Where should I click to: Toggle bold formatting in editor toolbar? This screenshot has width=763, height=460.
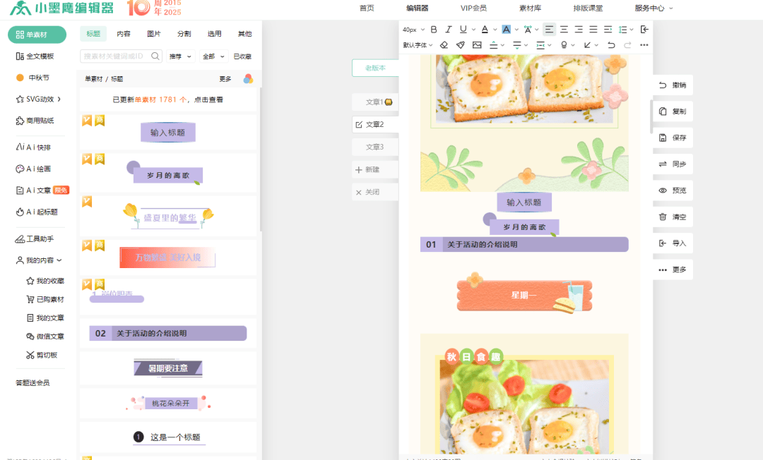pyautogui.click(x=434, y=30)
